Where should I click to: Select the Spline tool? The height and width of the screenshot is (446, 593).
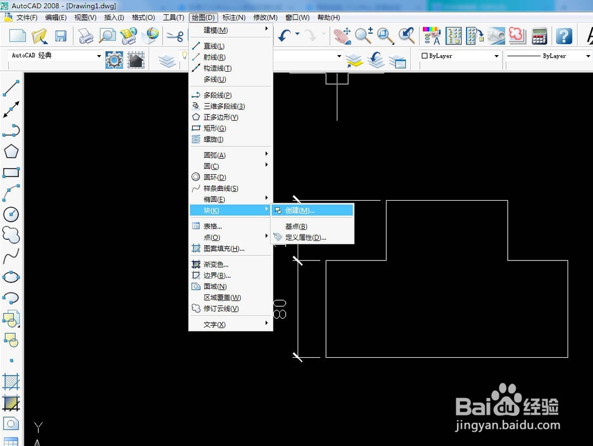pyautogui.click(x=11, y=256)
